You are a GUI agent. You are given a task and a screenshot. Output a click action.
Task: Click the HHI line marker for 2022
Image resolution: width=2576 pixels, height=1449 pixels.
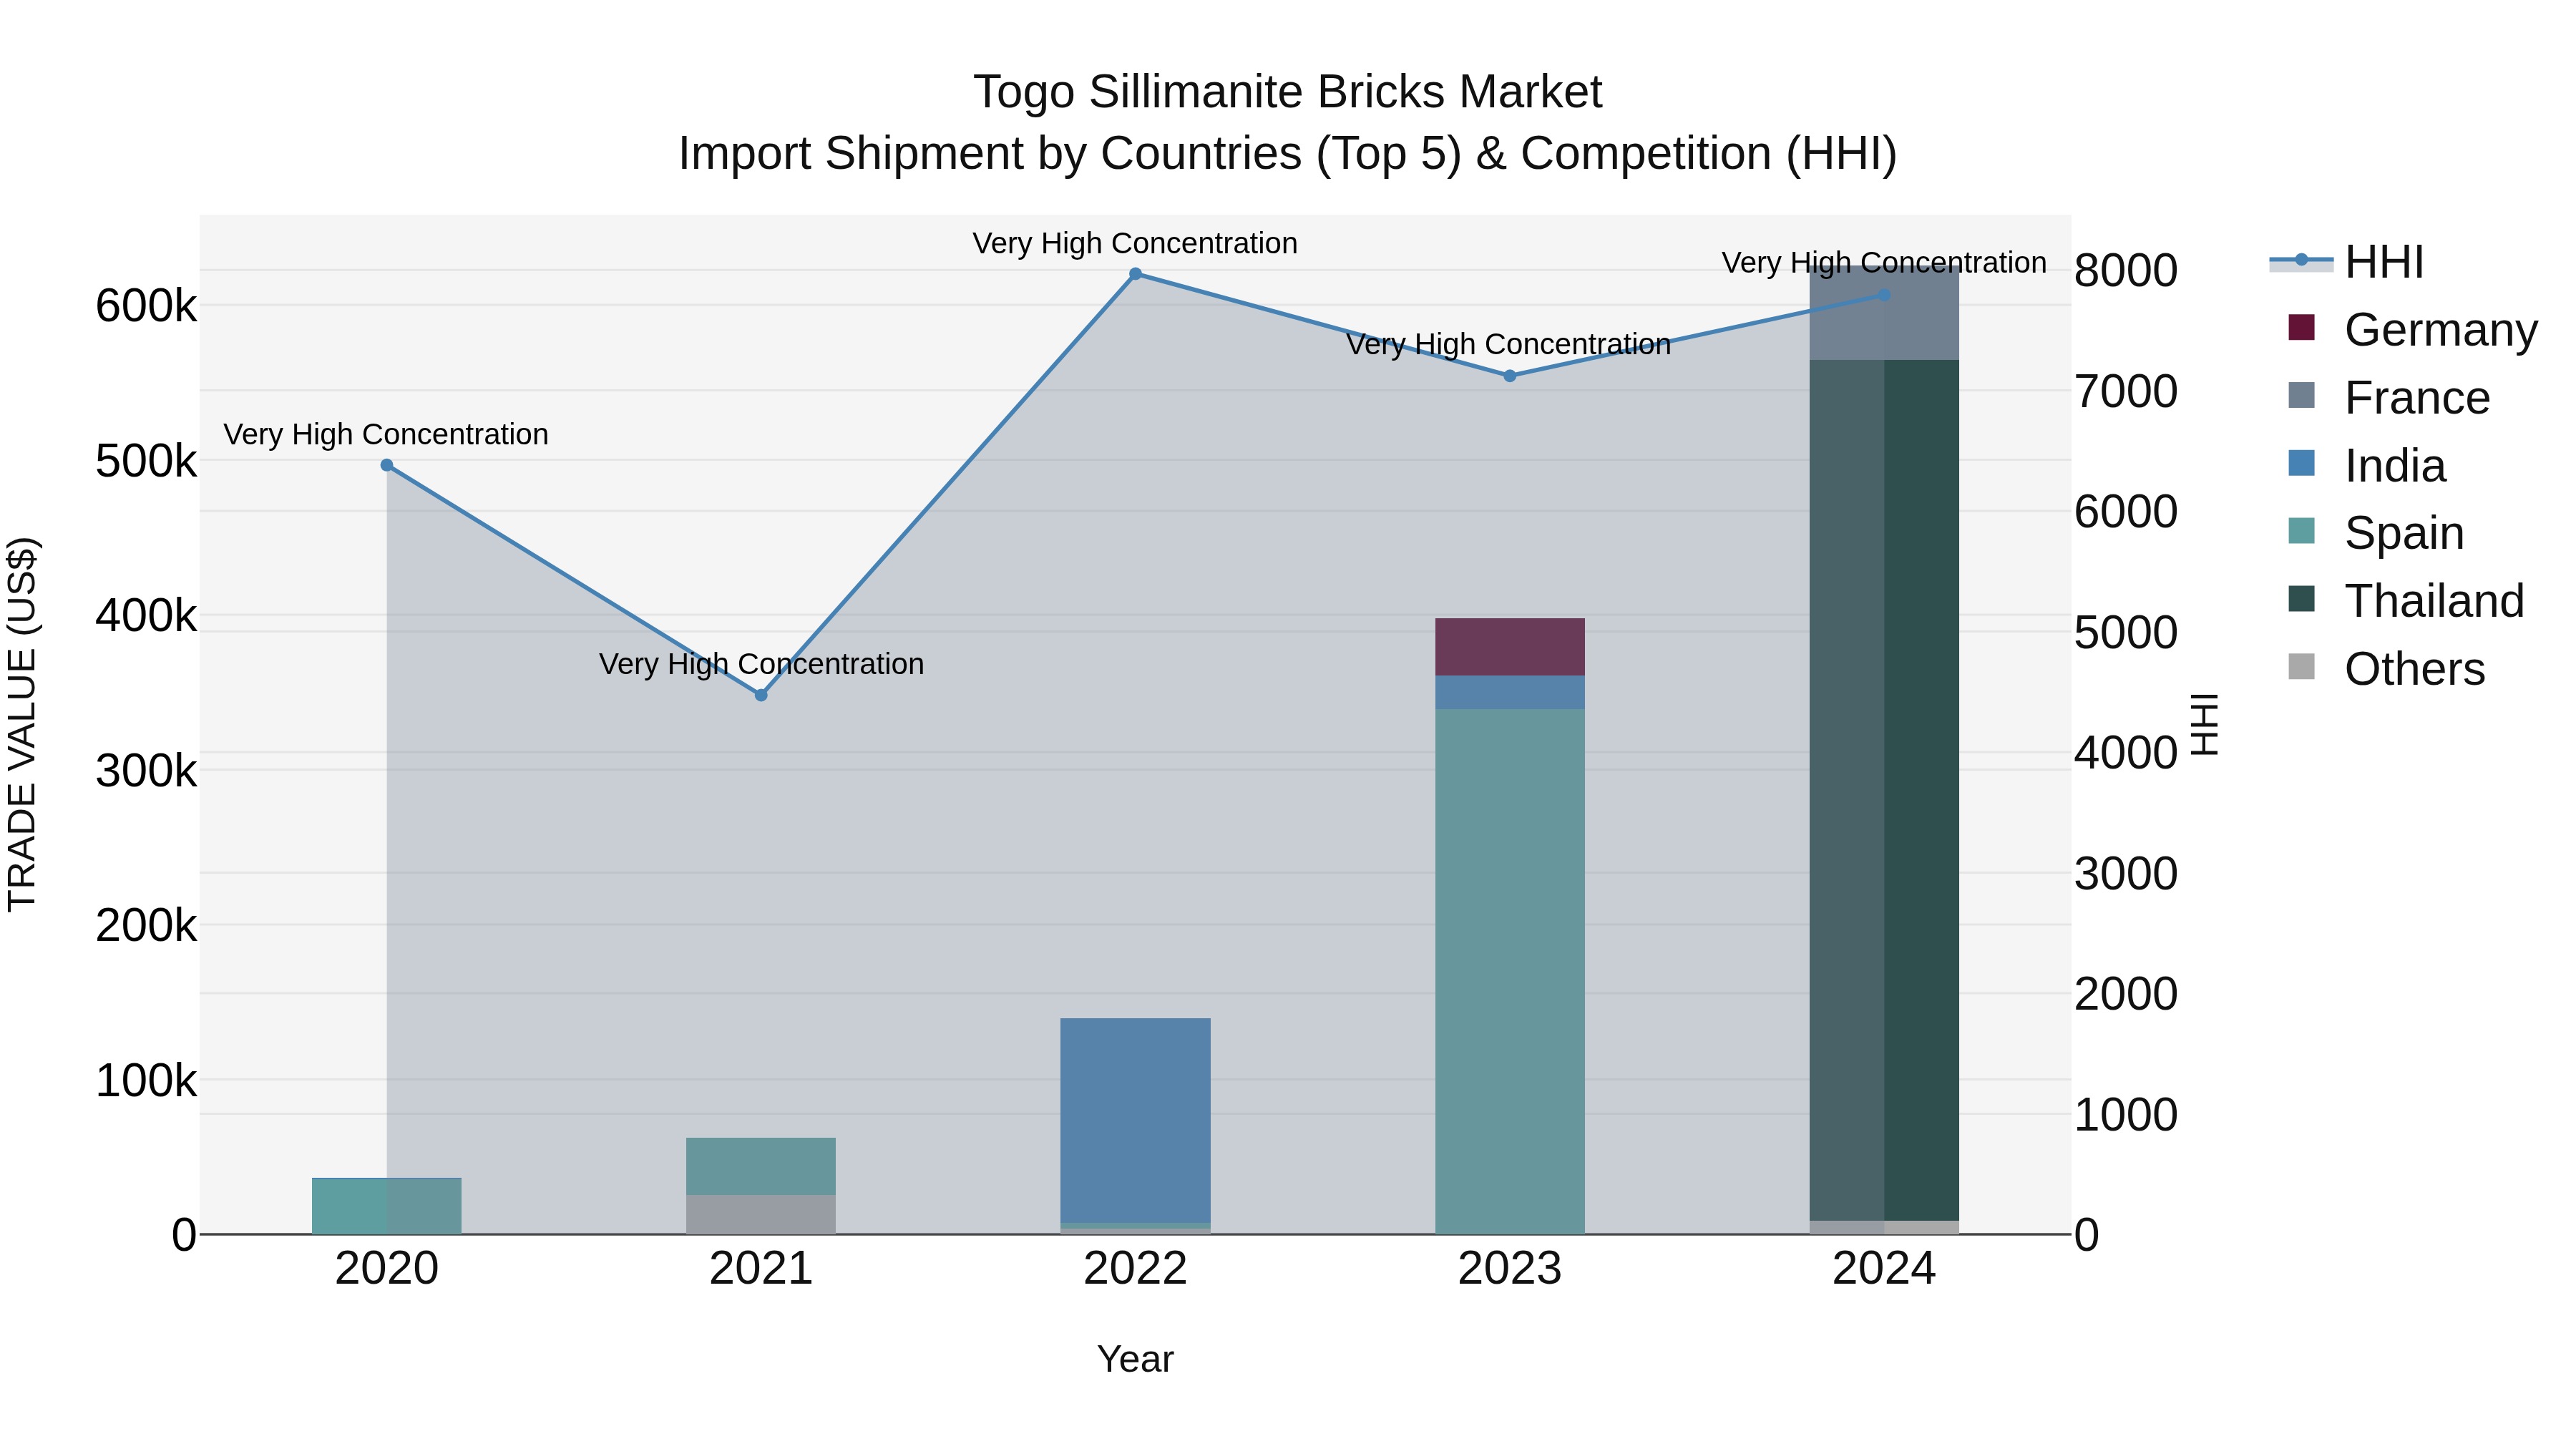tap(1135, 274)
